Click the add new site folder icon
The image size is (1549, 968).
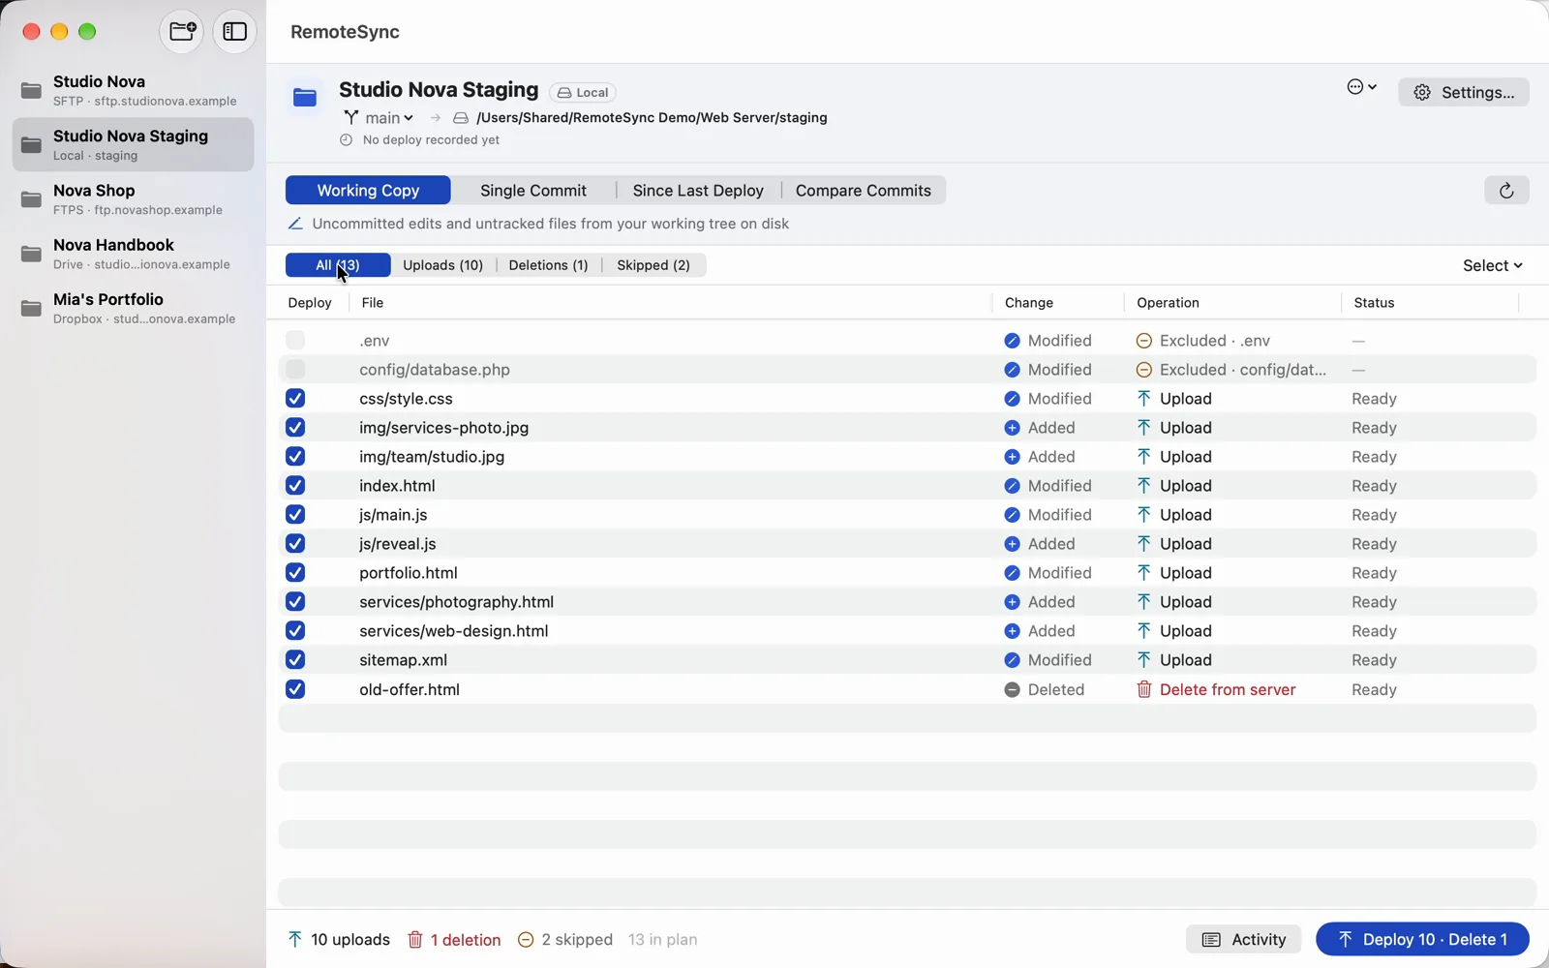coord(182,31)
